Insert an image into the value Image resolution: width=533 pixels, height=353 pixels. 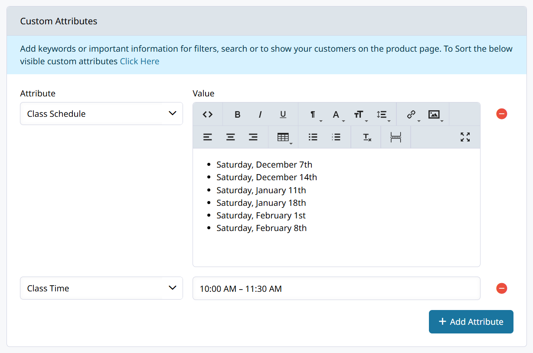434,114
